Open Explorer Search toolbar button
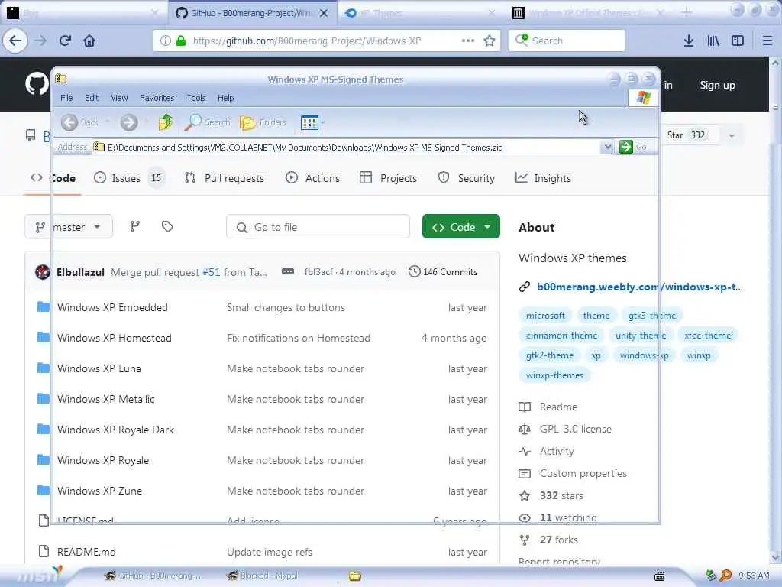The image size is (782, 587). tap(207, 122)
